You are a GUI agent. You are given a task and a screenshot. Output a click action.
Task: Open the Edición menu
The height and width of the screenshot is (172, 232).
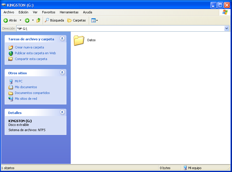[x=23, y=12]
